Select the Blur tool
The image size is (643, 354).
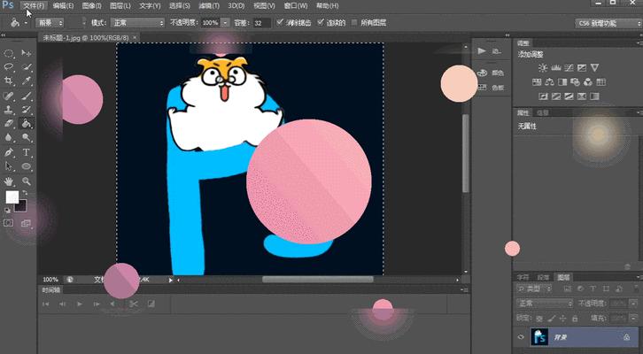coord(9,137)
